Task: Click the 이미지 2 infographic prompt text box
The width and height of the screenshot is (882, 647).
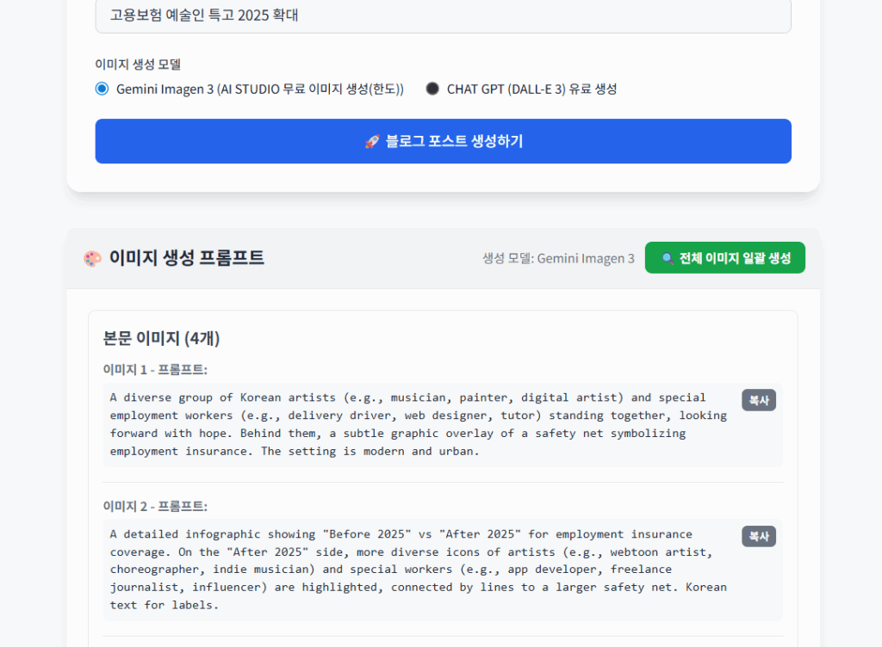Action: point(419,570)
